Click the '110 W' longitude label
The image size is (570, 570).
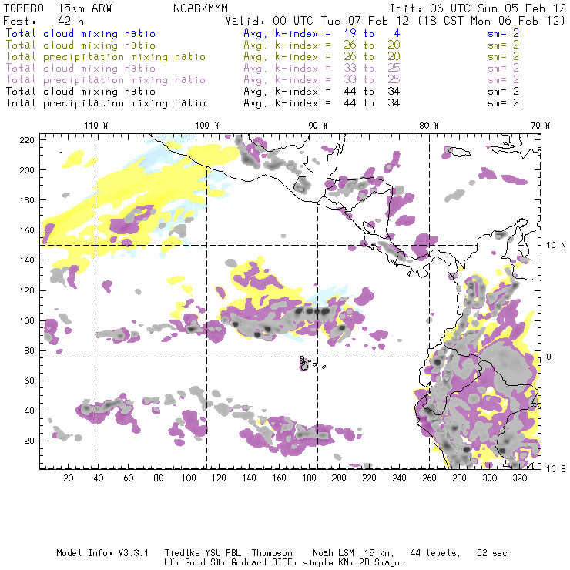(96, 126)
